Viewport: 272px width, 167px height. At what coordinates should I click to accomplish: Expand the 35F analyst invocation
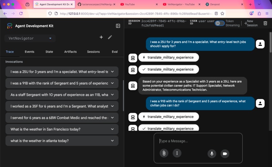[62, 106]
